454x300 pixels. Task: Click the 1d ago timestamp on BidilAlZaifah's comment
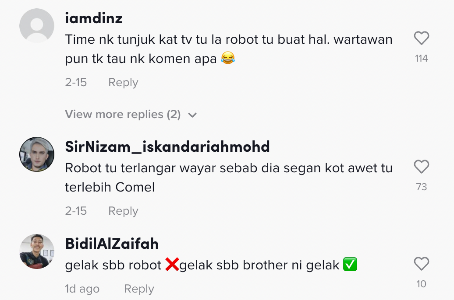(82, 289)
